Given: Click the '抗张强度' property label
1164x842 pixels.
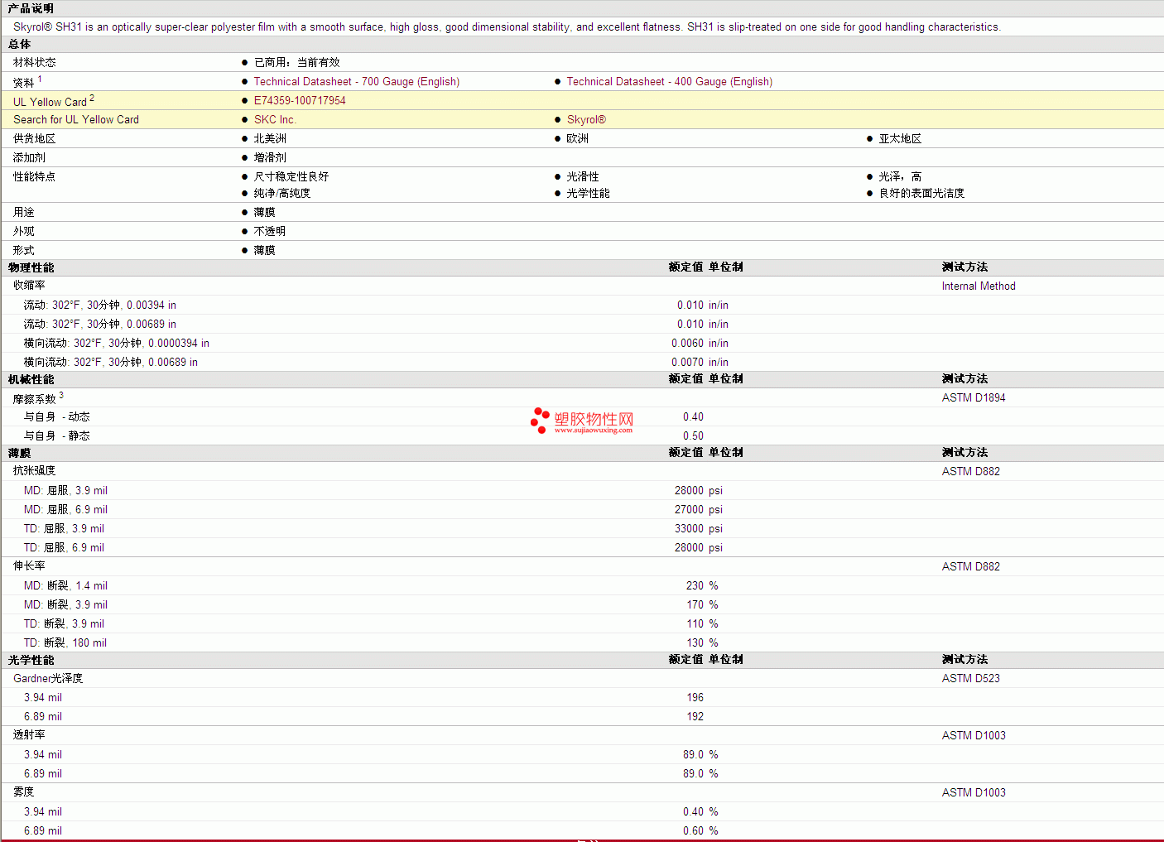Looking at the screenshot, I should coord(35,470).
